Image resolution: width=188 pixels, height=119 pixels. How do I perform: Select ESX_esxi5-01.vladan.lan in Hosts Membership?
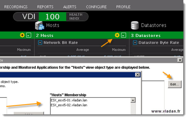pyautogui.click(x=69, y=100)
